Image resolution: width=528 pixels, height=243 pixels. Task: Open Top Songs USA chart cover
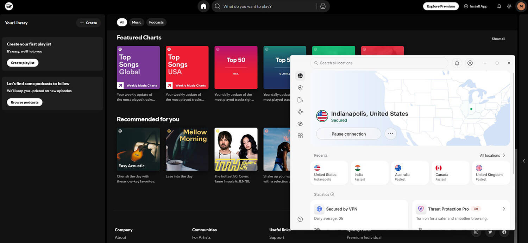coord(187,68)
